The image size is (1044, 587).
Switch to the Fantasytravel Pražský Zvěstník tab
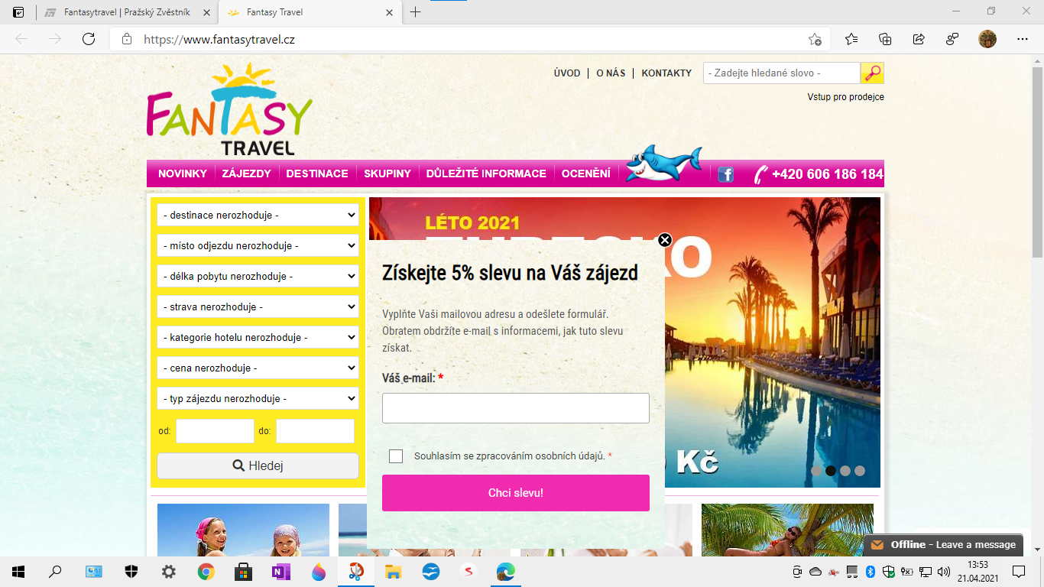[127, 13]
